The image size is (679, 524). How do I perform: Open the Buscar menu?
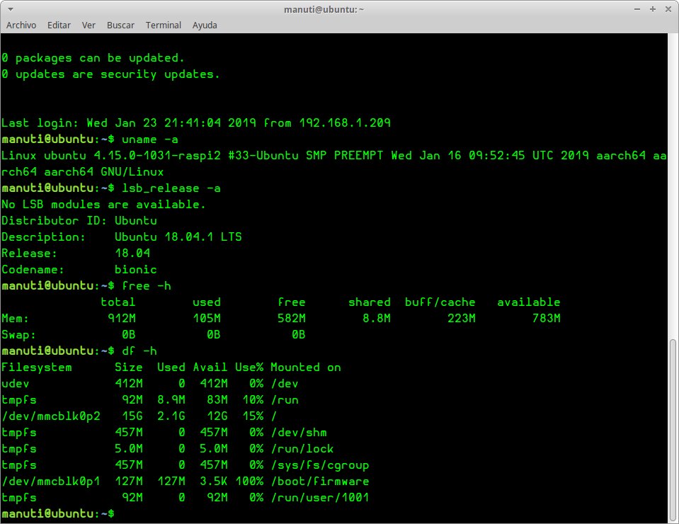pyautogui.click(x=120, y=25)
